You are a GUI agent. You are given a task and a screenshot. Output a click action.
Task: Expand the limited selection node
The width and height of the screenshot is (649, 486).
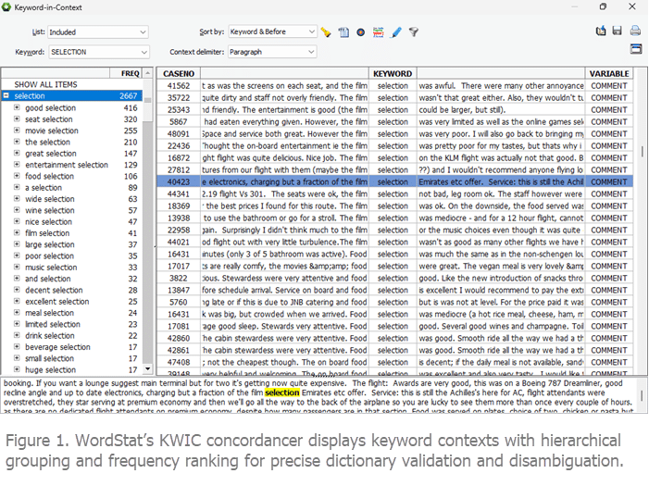point(17,324)
